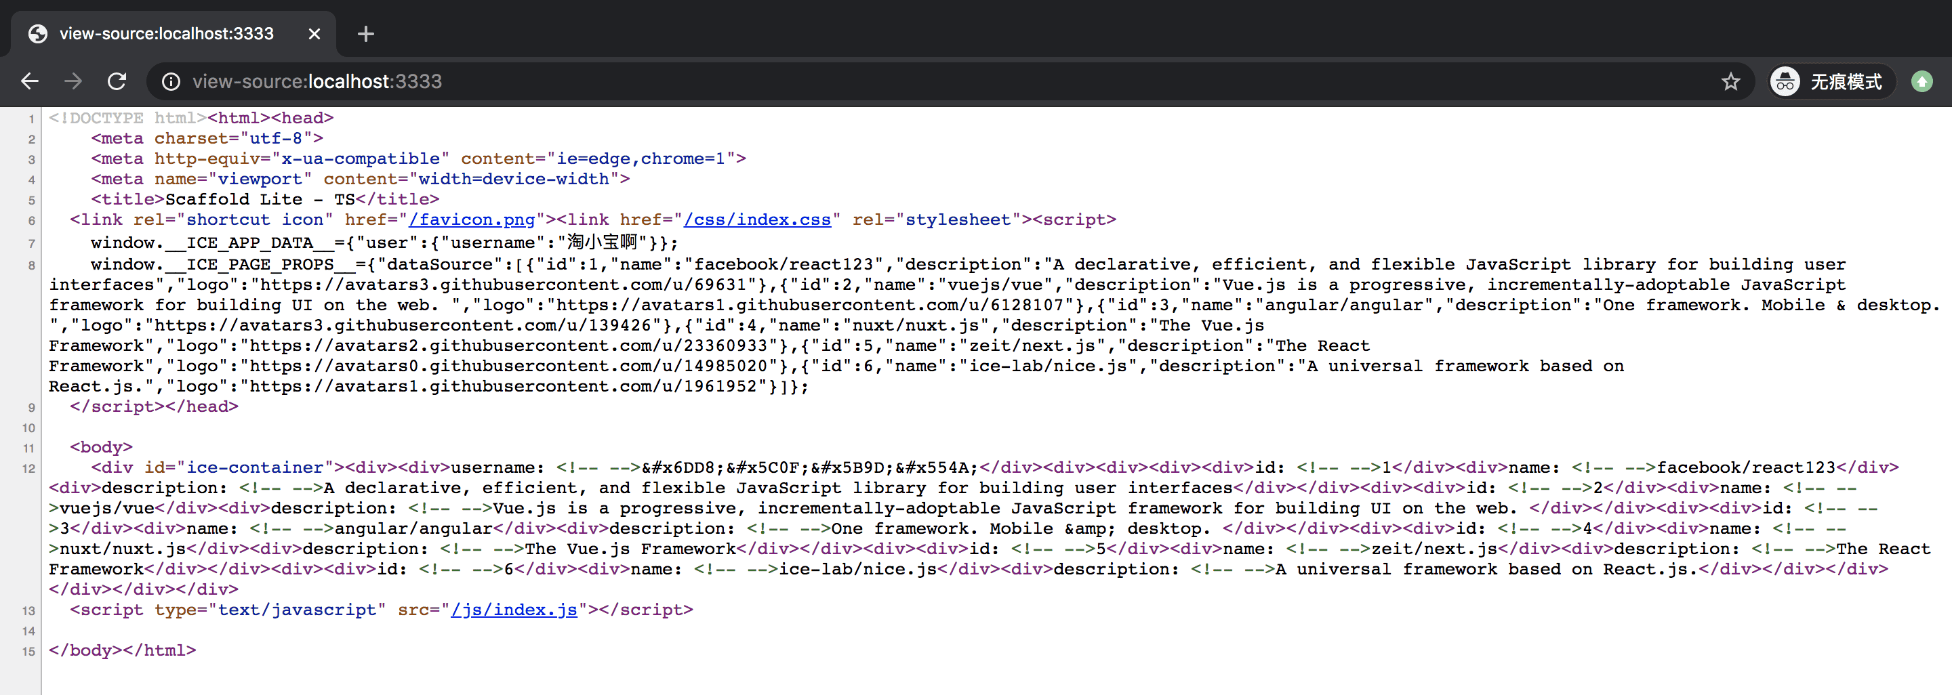Viewport: 1952px width, 695px height.
Task: Click the green update arrow icon
Action: (x=1921, y=81)
